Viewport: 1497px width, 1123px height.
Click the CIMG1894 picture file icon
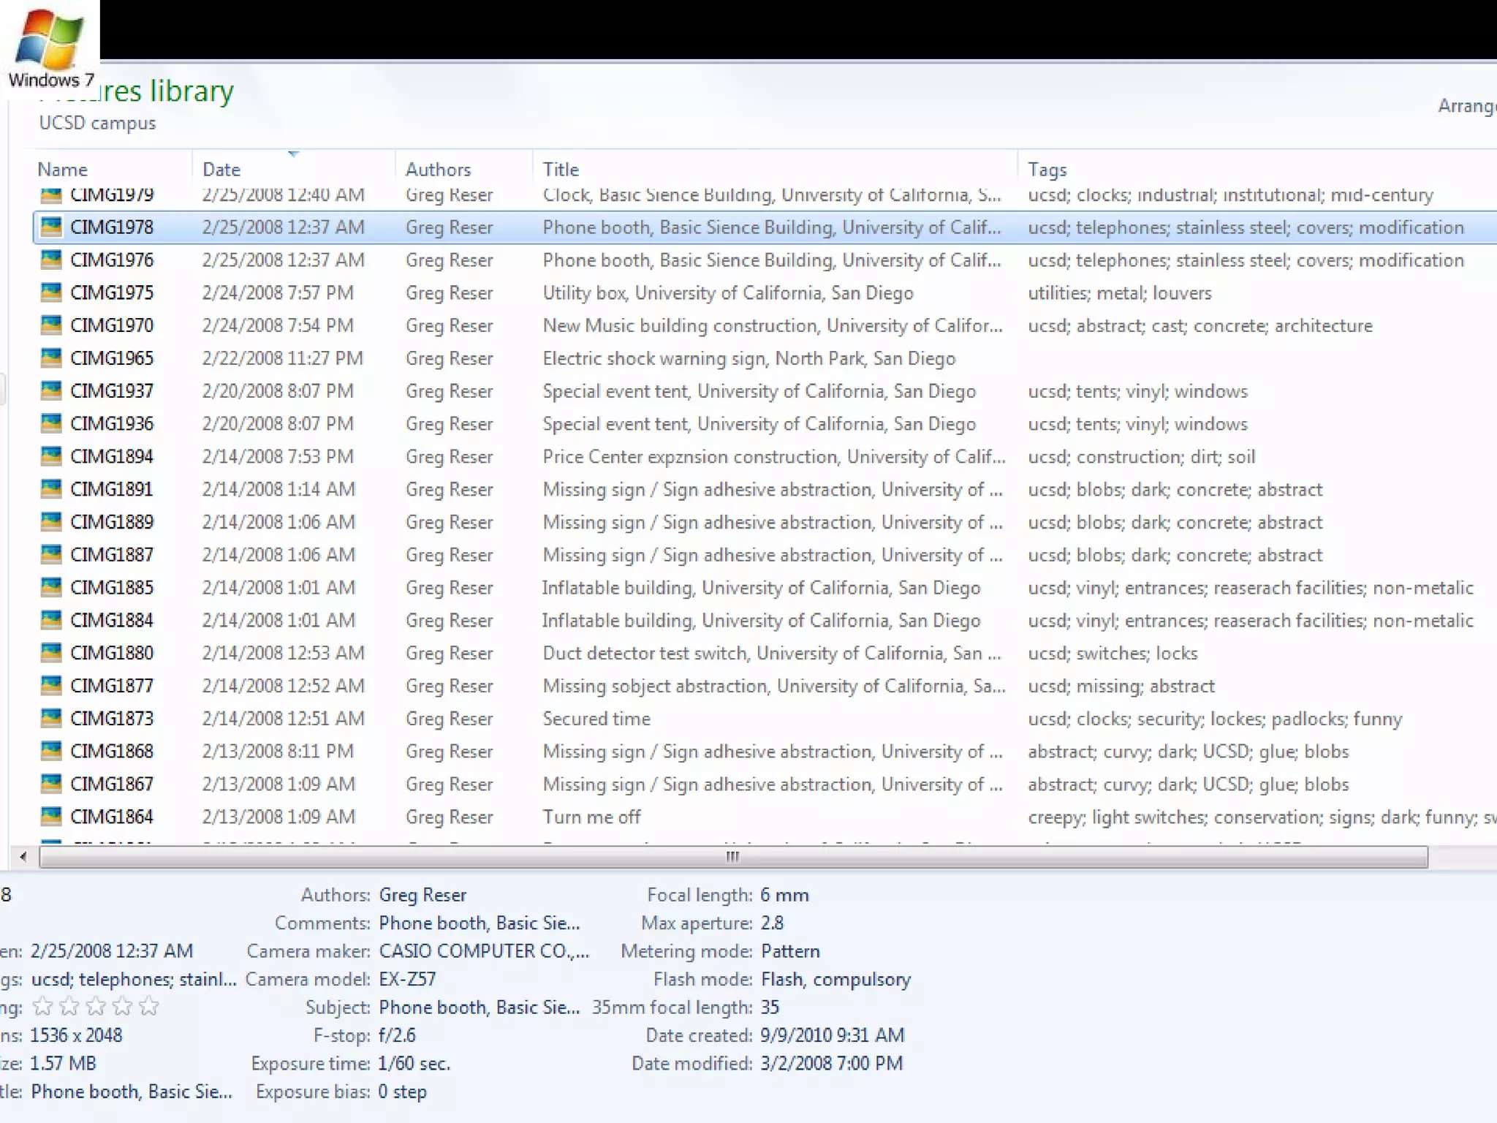pyautogui.click(x=51, y=456)
